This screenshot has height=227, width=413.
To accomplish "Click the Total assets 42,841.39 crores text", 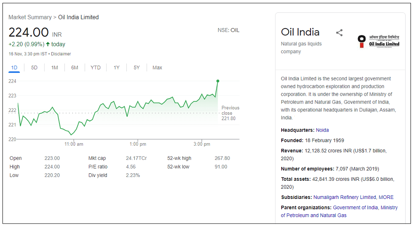I will click(x=337, y=183).
